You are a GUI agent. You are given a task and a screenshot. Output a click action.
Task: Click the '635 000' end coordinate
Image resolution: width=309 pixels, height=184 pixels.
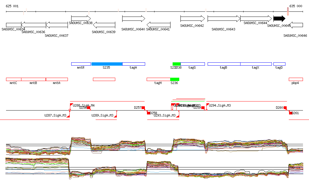(296, 6)
